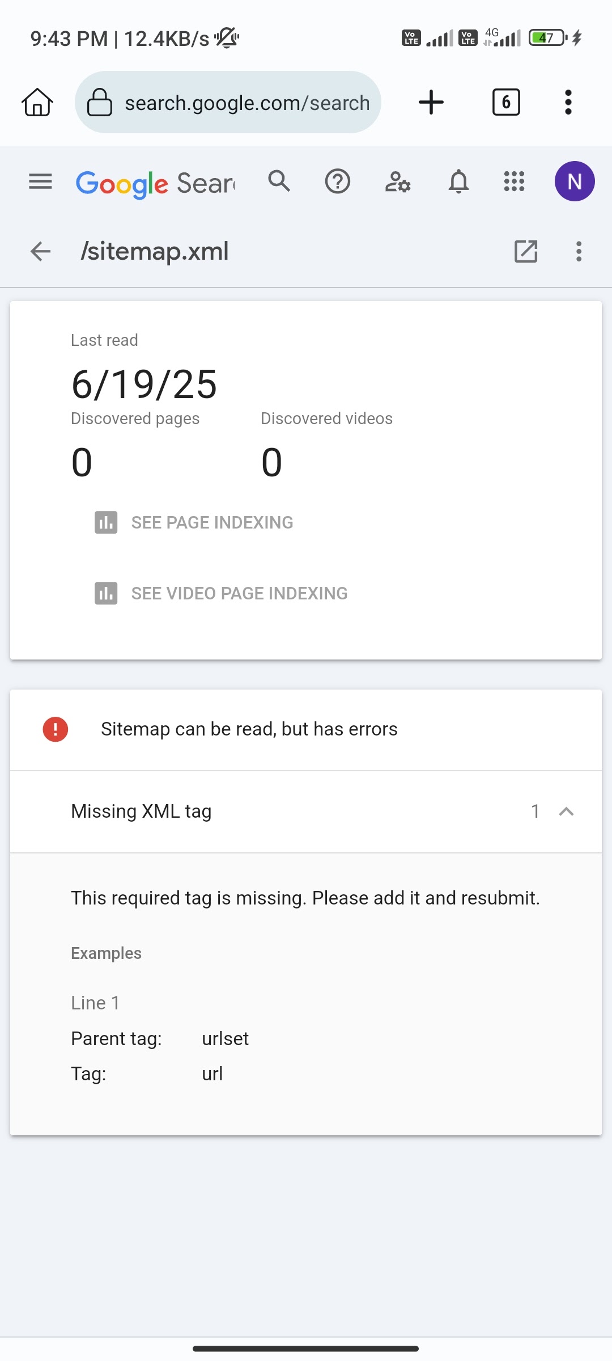Tap the Google Search Console logo
Screen dimensions: 612x1361
[x=155, y=183]
